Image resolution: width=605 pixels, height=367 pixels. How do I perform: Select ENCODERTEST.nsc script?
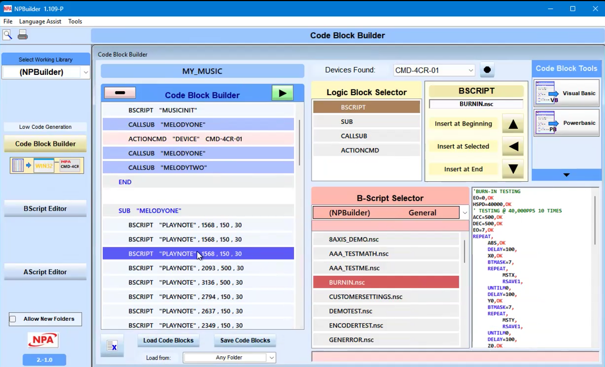click(386, 325)
